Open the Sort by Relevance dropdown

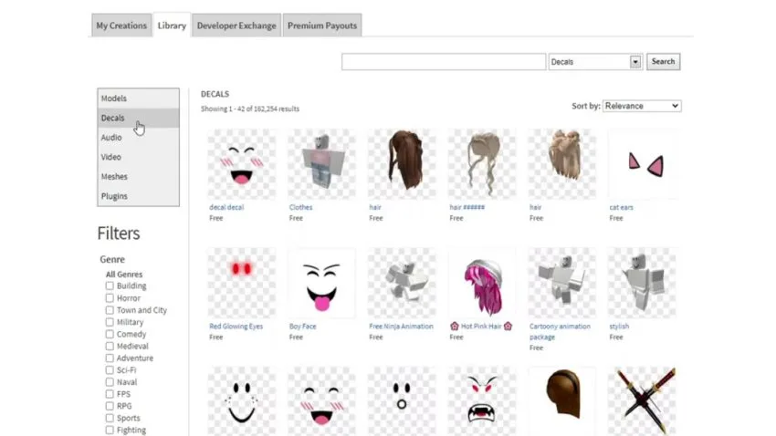point(642,106)
